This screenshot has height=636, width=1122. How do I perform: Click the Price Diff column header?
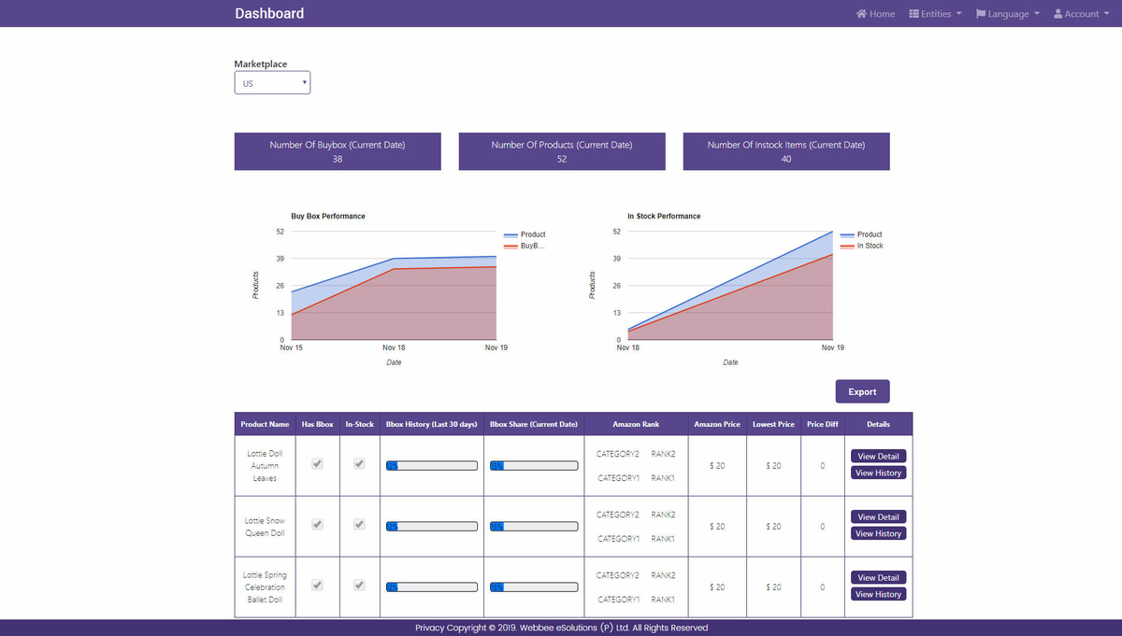[x=823, y=424]
